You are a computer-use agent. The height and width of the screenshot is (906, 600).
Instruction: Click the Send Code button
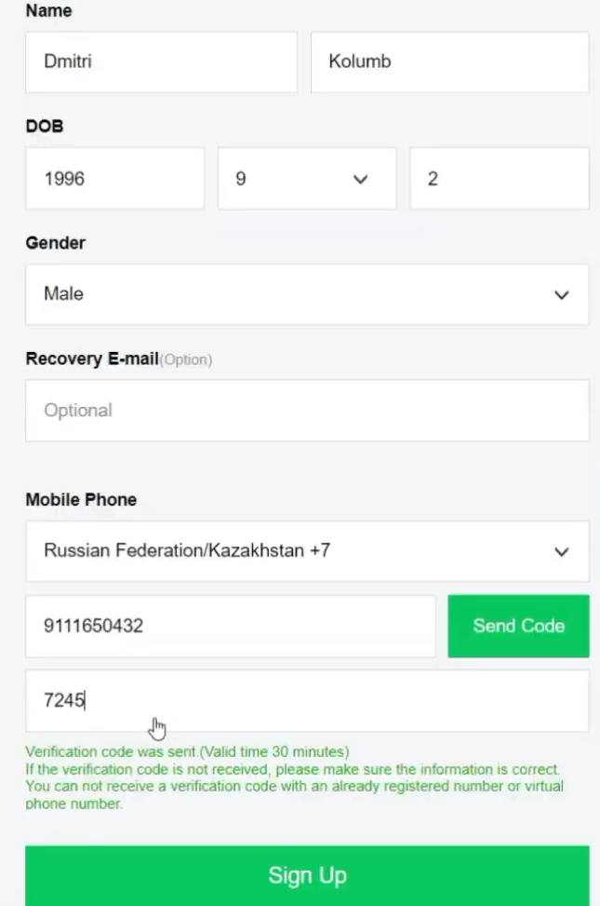coord(518,626)
